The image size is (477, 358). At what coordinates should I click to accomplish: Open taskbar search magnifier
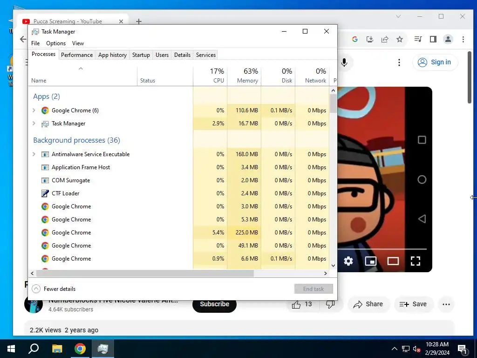point(34,349)
